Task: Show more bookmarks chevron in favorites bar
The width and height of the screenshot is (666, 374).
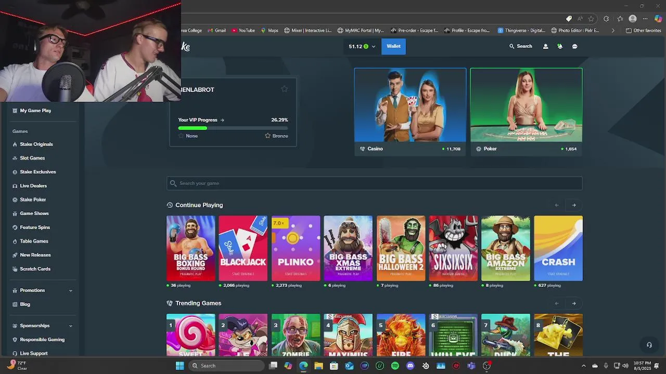Action: pos(612,31)
